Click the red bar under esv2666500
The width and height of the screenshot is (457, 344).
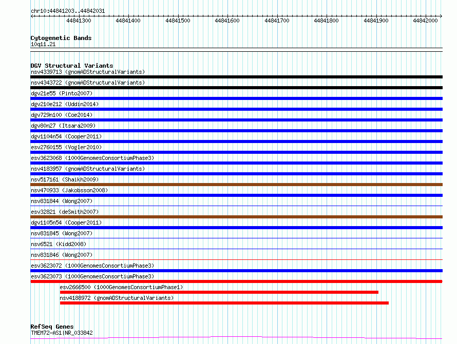click(x=219, y=292)
